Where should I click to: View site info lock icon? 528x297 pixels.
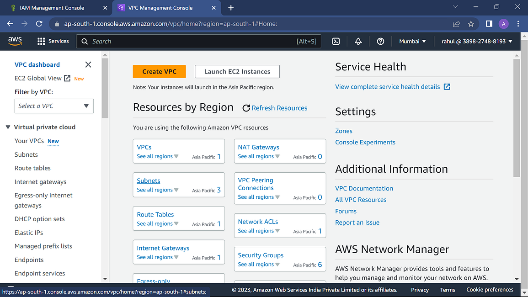pos(57,24)
